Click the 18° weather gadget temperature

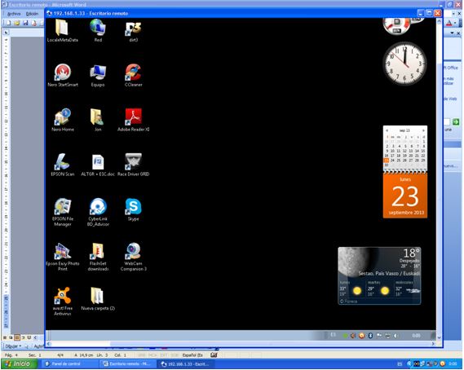pos(411,253)
